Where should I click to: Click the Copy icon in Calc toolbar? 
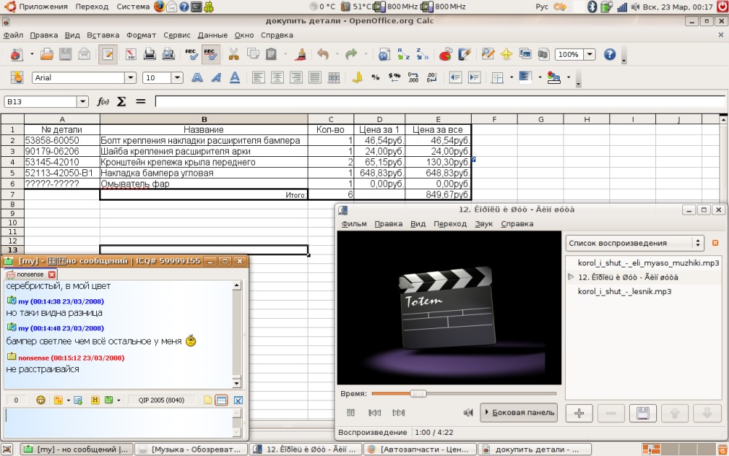pos(253,55)
